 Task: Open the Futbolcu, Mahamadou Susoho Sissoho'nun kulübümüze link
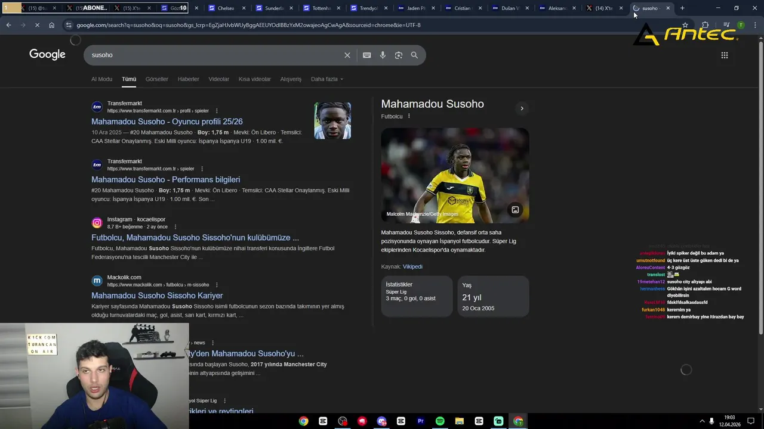tap(195, 237)
